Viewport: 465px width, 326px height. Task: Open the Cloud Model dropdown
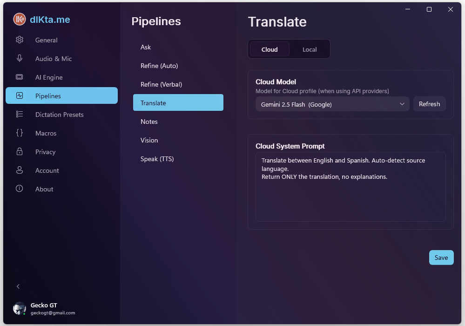point(332,104)
